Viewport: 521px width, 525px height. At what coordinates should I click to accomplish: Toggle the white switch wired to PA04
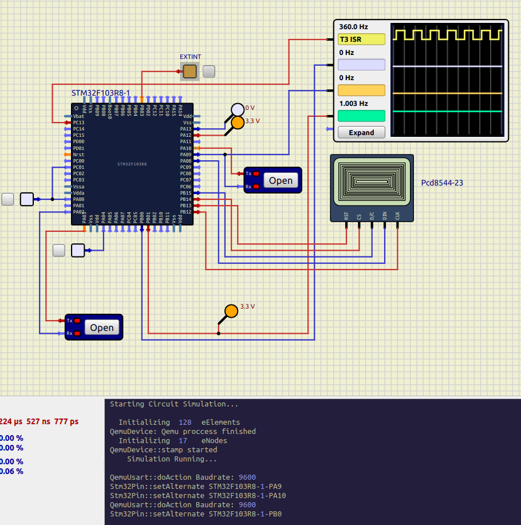(x=78, y=250)
